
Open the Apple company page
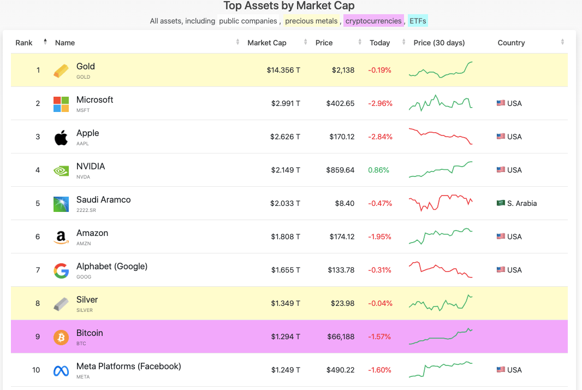click(x=87, y=133)
